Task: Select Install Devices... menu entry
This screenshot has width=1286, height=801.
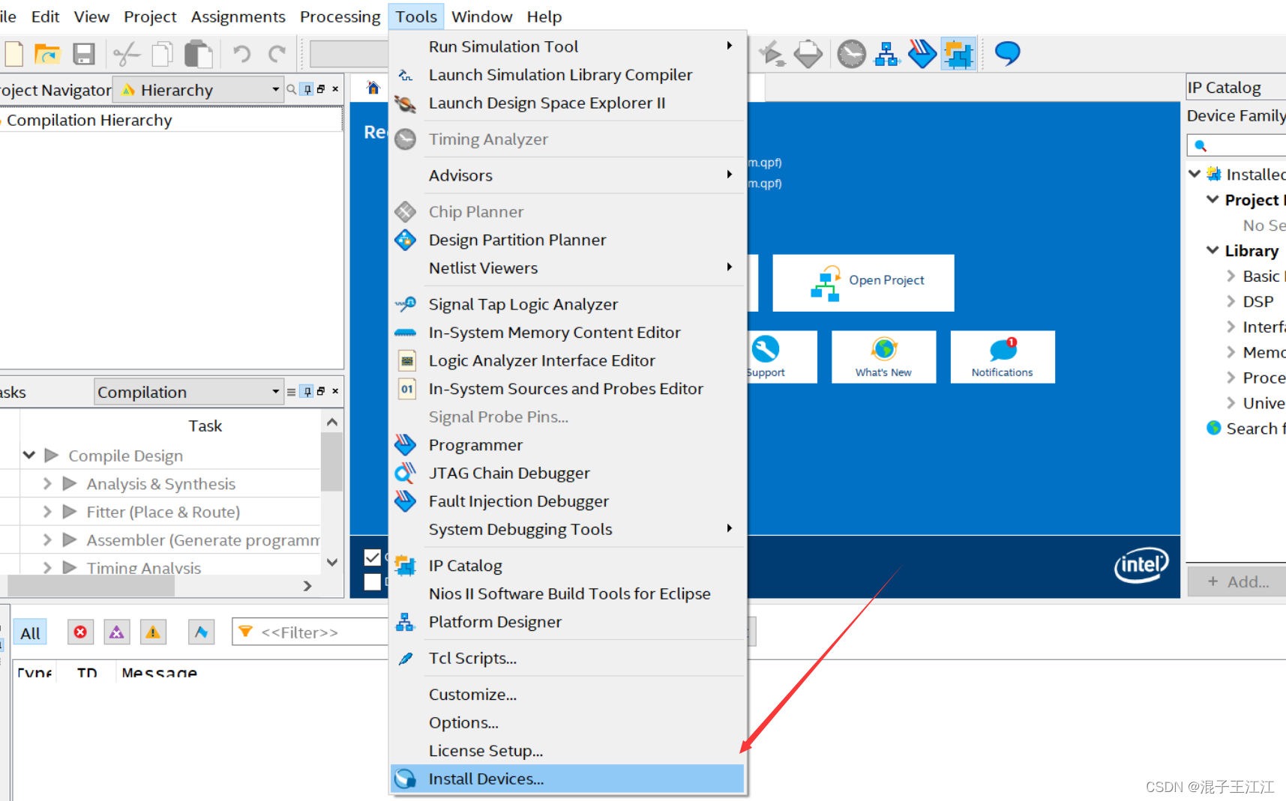Action: pos(568,779)
